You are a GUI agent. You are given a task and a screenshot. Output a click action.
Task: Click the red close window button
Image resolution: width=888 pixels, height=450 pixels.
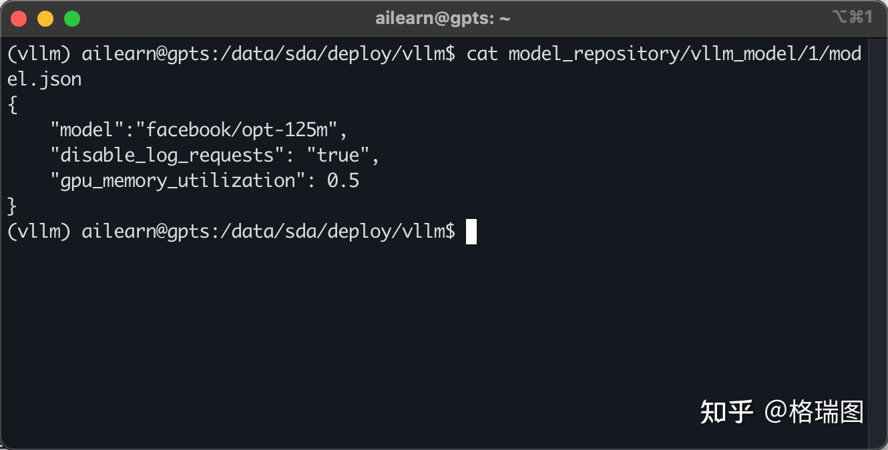[x=19, y=19]
